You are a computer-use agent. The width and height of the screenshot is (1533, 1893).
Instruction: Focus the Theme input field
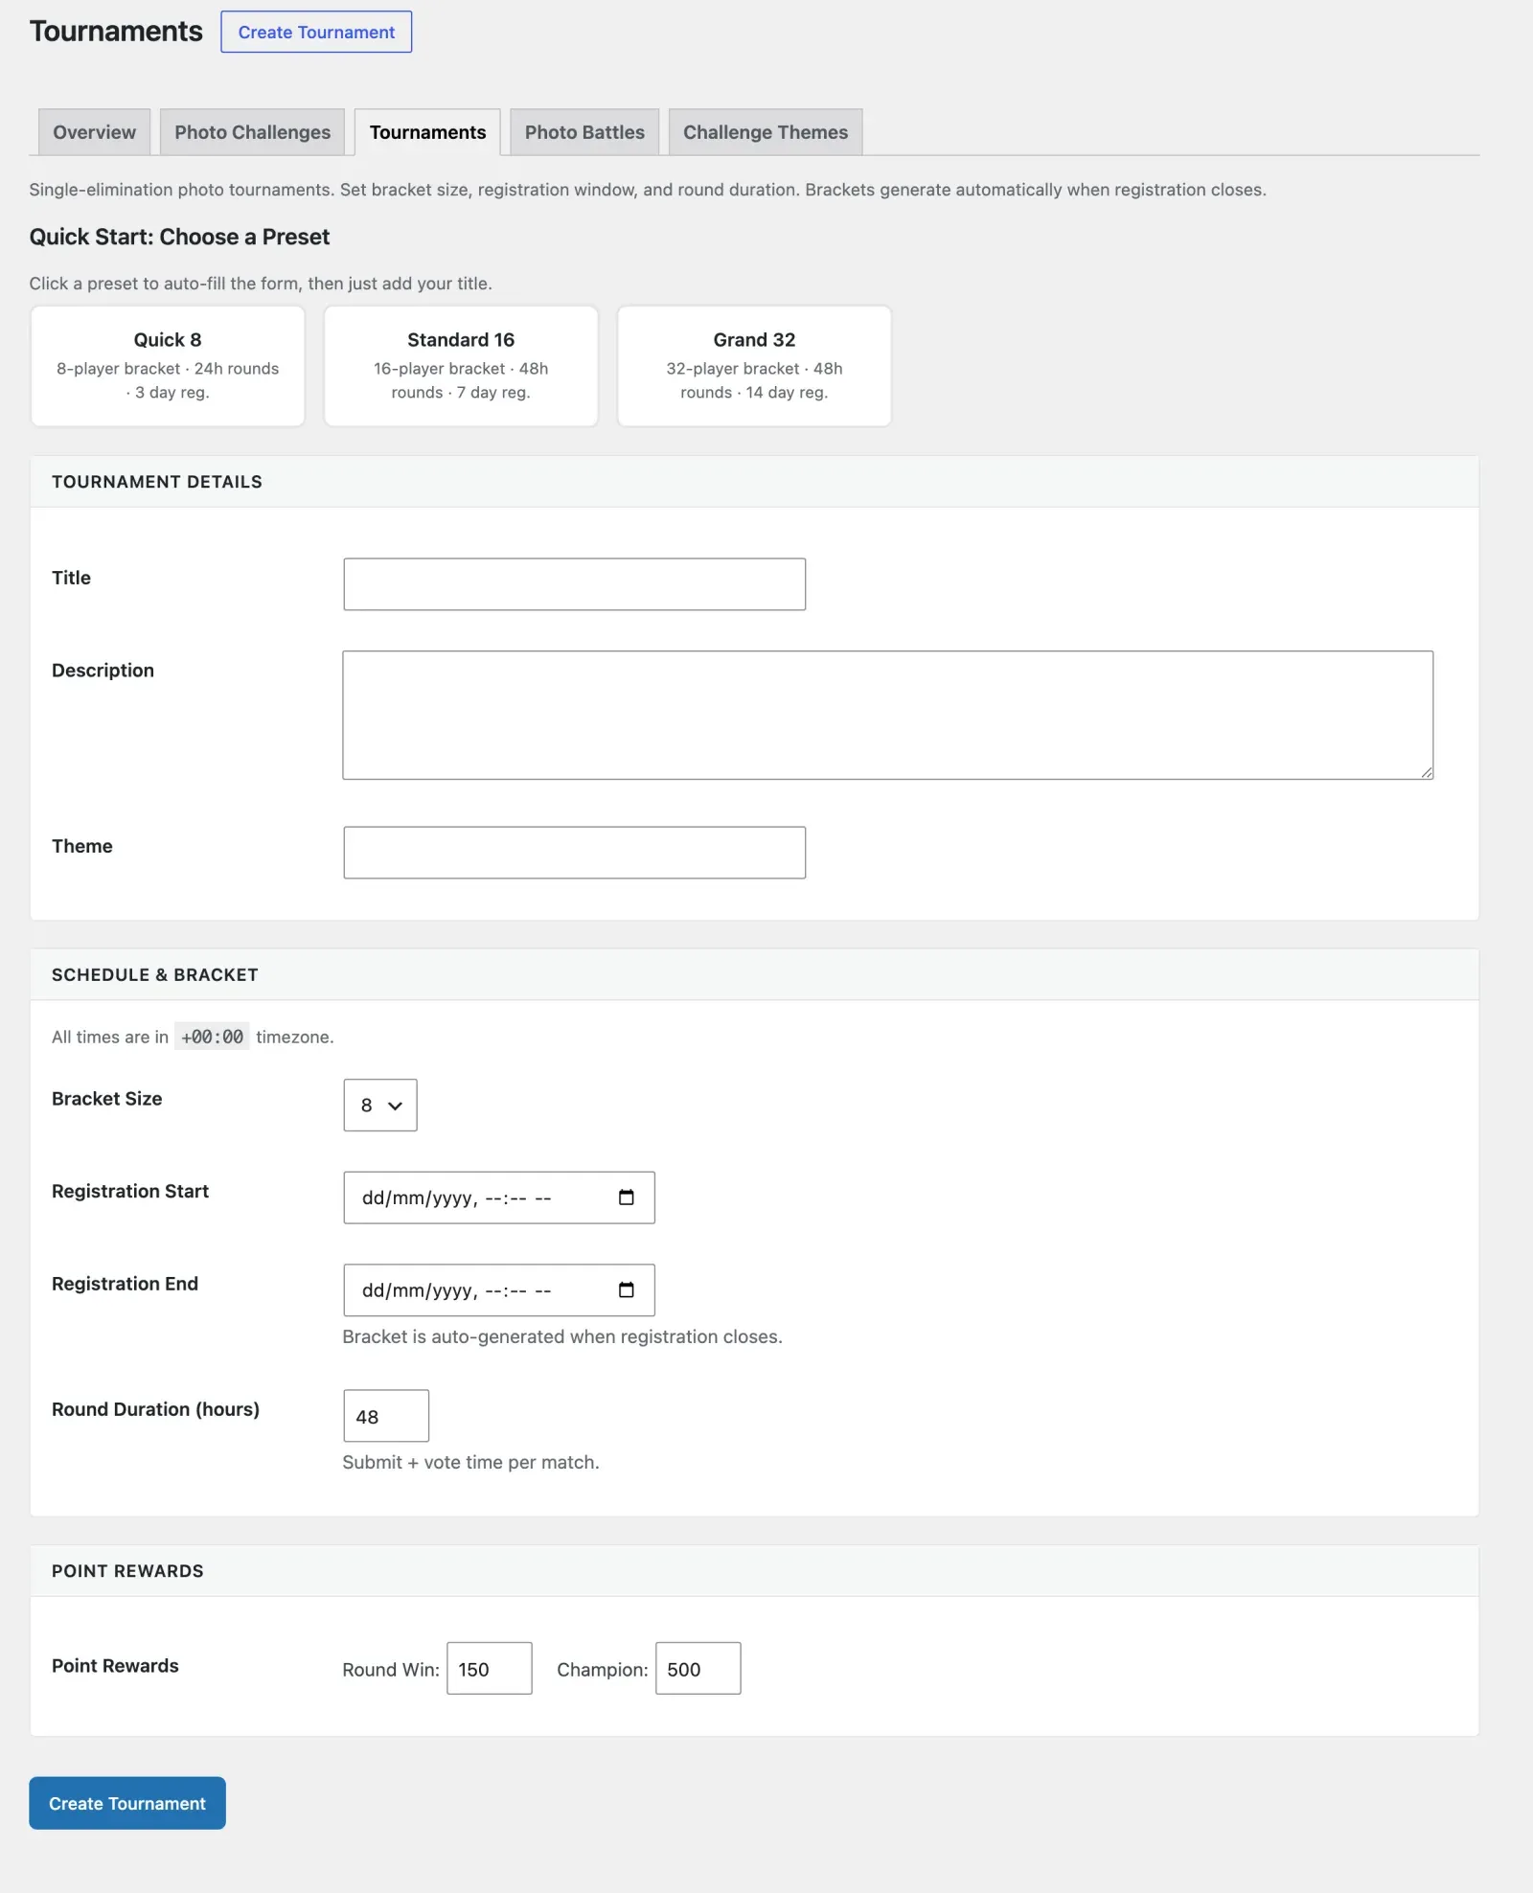(575, 853)
